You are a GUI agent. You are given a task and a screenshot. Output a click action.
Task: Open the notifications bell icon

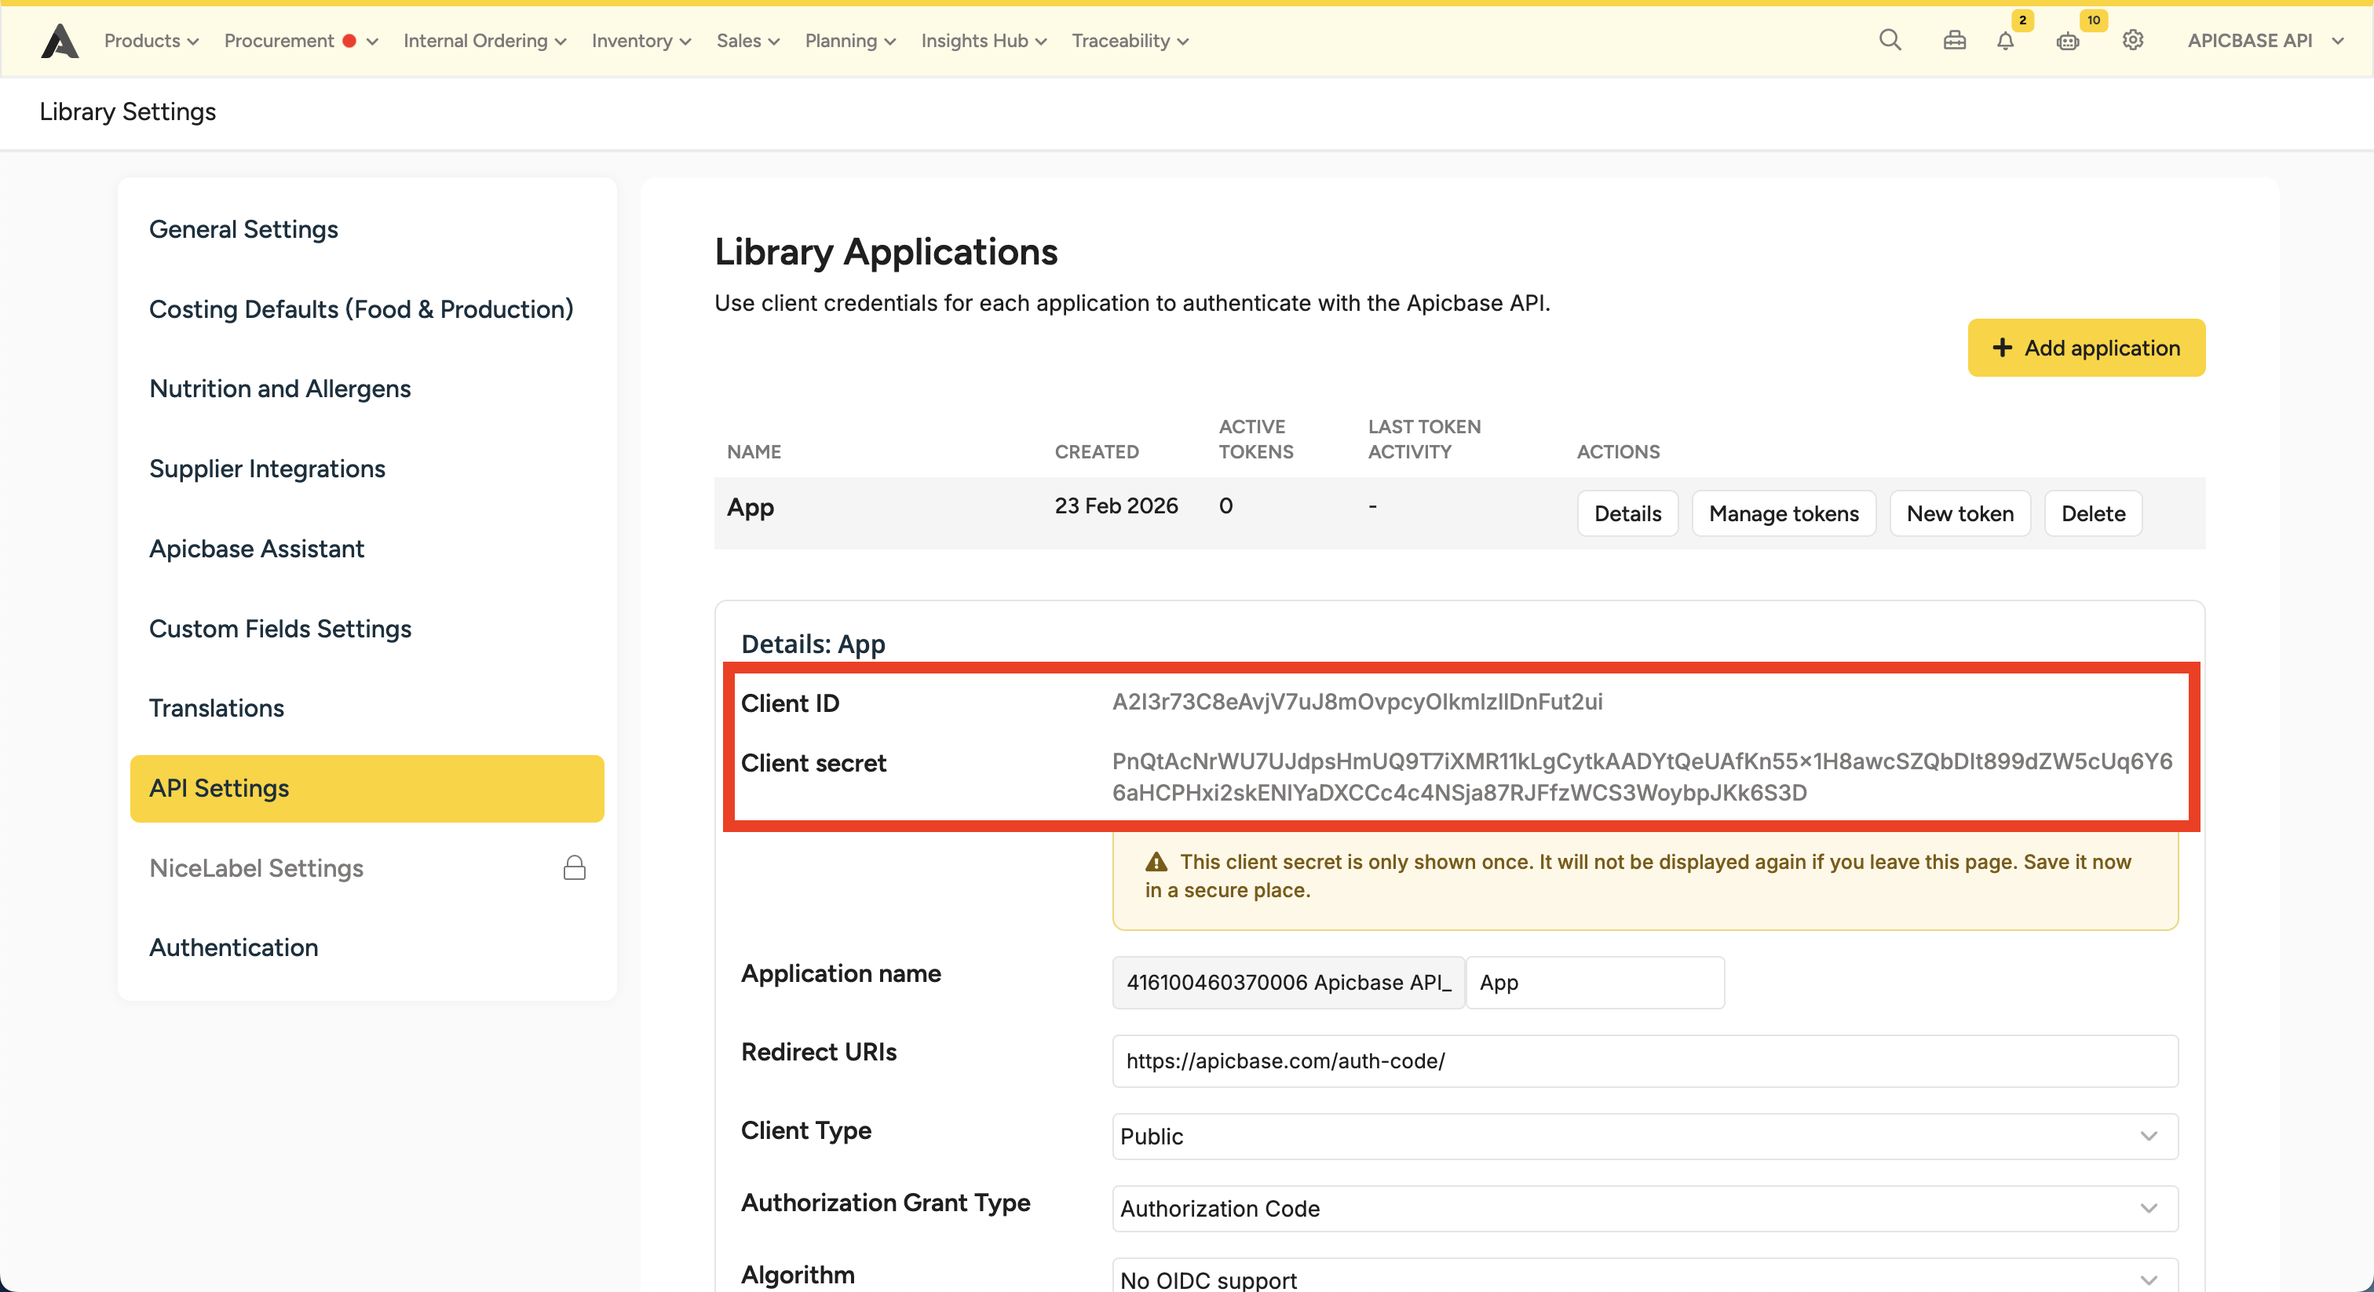pos(2005,42)
